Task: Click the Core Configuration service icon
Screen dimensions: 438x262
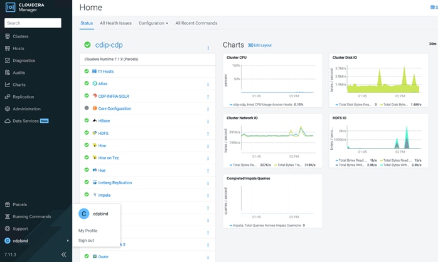Action: point(95,108)
